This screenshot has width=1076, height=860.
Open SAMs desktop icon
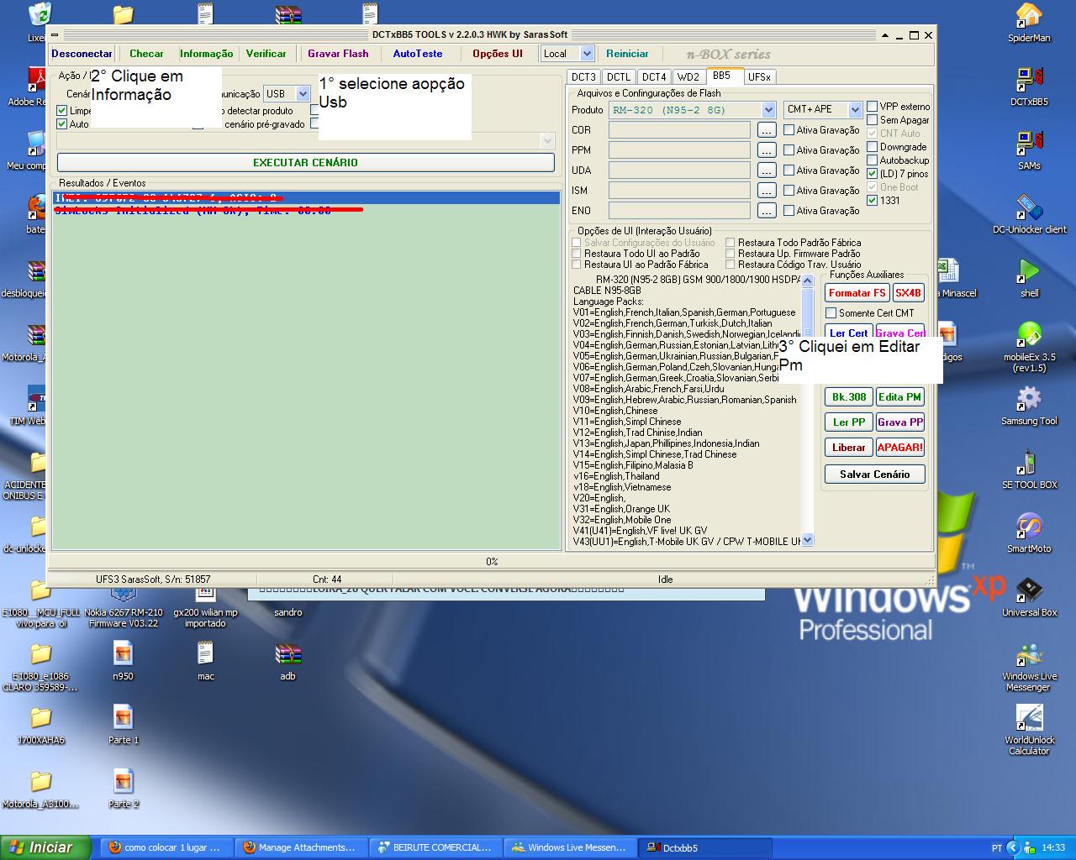click(x=1029, y=150)
